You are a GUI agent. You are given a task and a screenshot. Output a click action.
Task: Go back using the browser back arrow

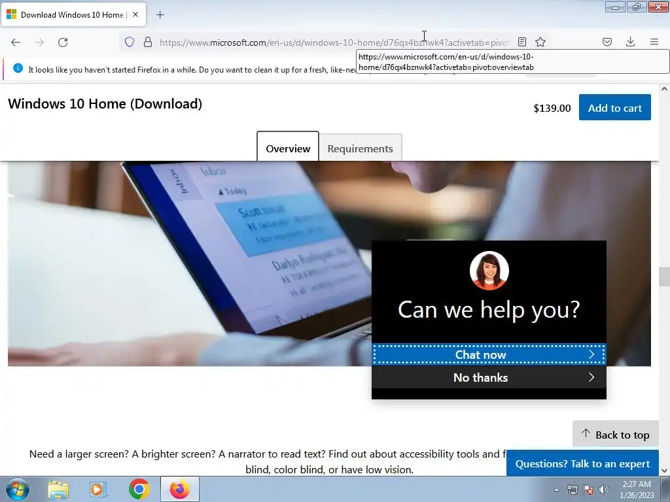16,42
